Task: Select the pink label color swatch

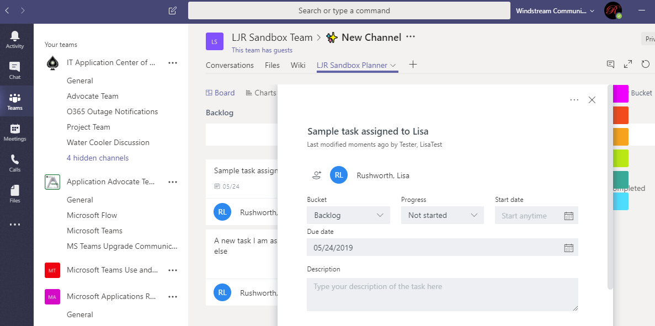Action: point(621,94)
